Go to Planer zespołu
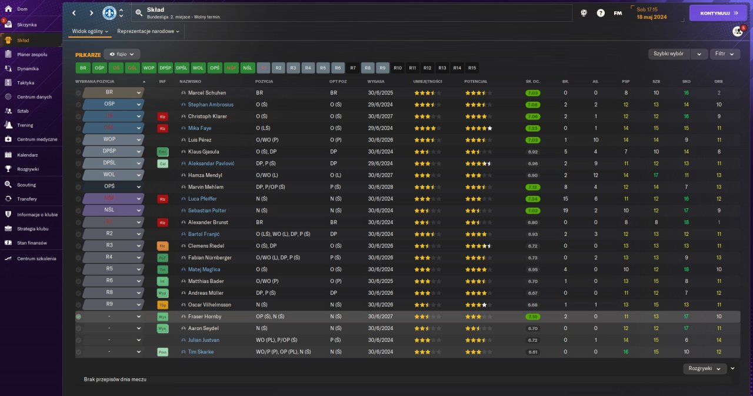This screenshot has height=396, width=753. (31, 54)
